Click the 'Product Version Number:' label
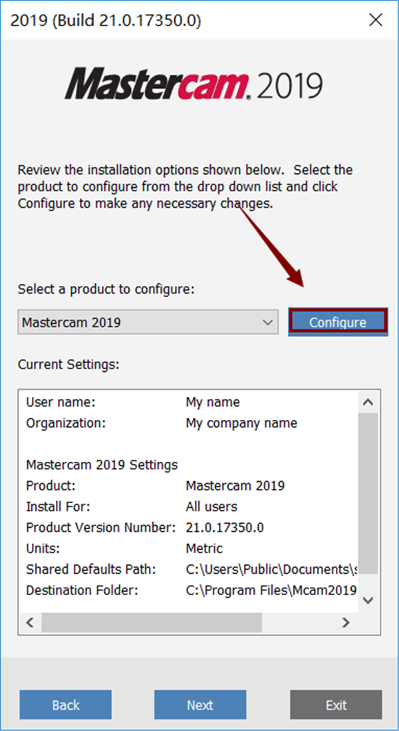The image size is (399, 731). [x=101, y=527]
